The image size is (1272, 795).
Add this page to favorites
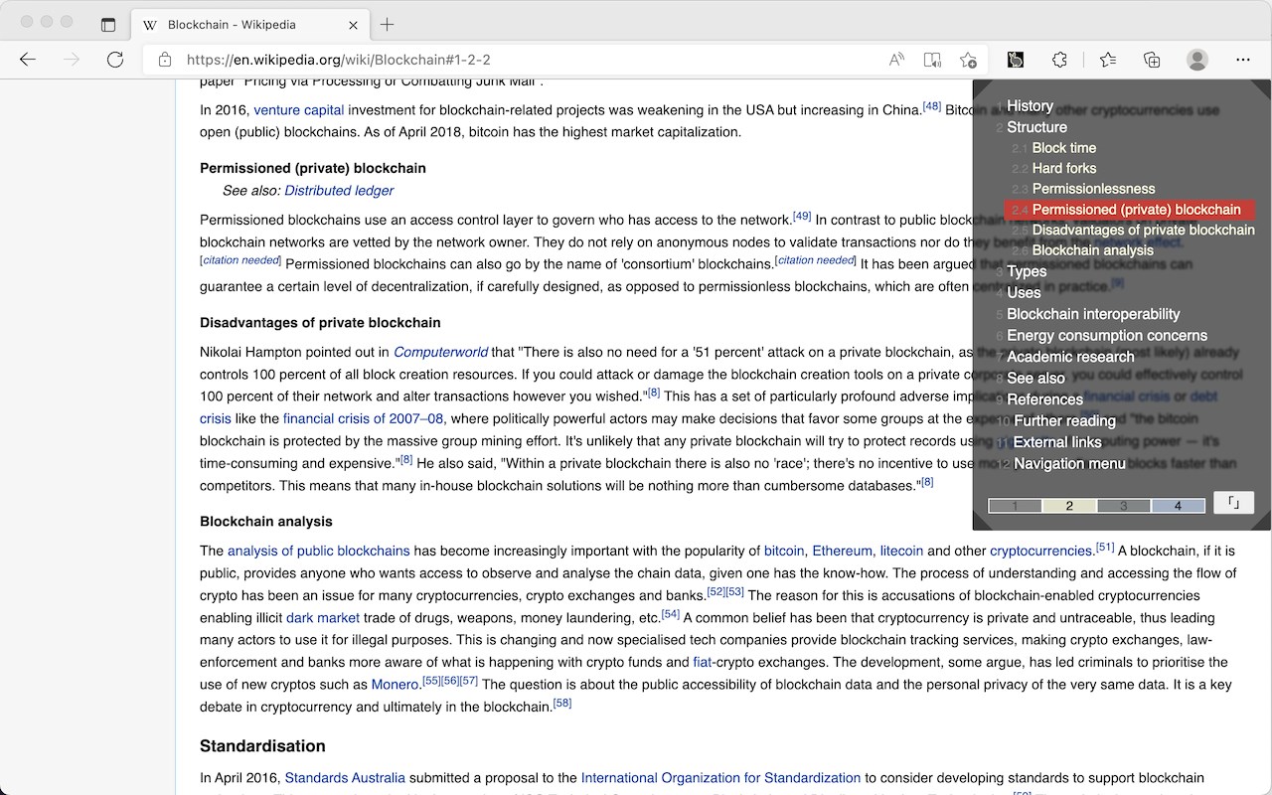(x=968, y=60)
